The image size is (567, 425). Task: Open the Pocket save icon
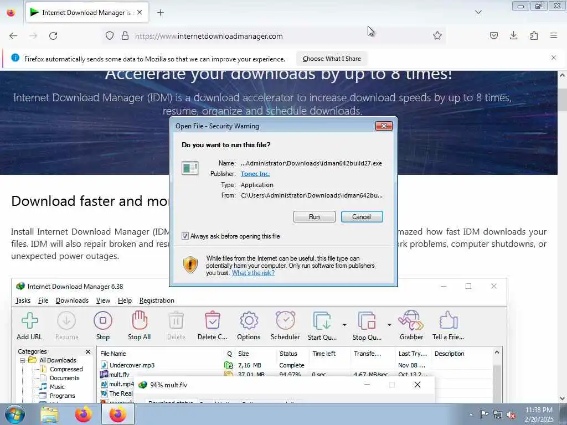pyautogui.click(x=493, y=35)
